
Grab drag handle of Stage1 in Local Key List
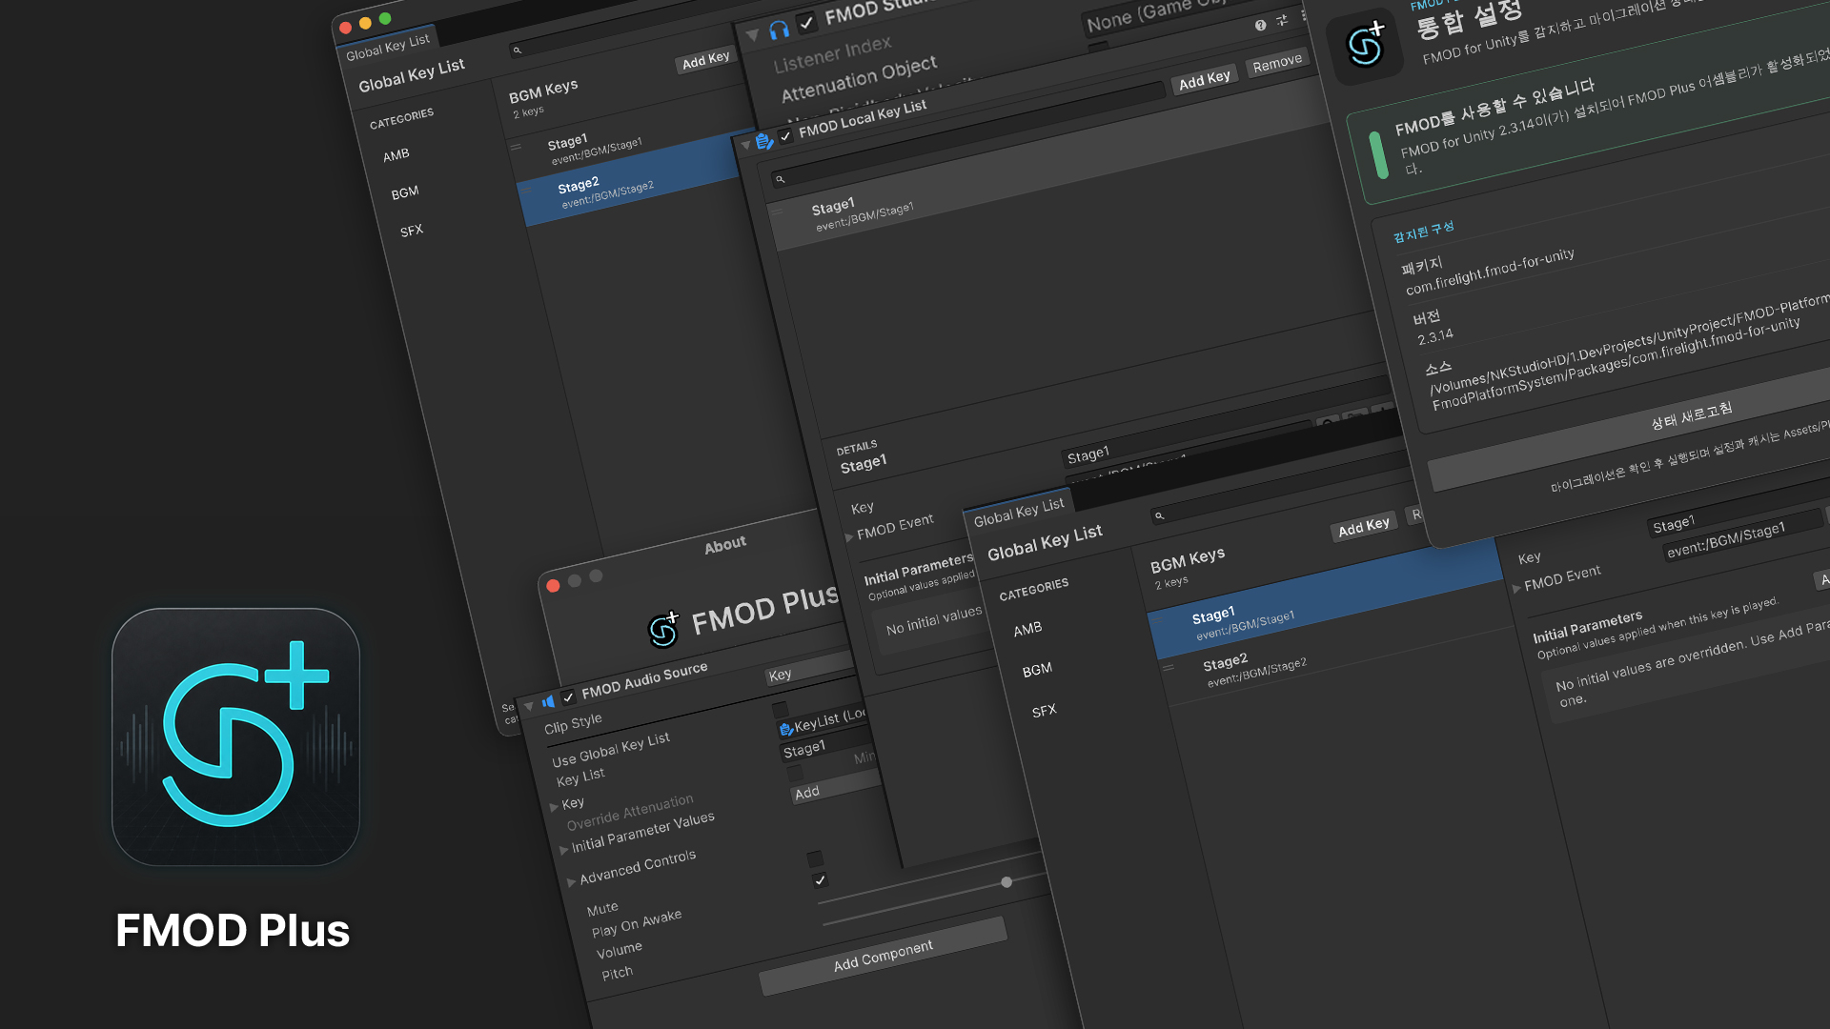point(778,212)
